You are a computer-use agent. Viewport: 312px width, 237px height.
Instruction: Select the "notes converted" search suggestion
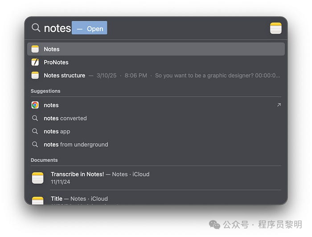[156, 118]
